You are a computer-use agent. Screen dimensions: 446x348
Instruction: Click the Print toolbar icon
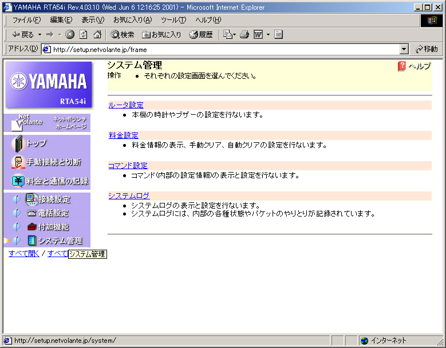point(244,34)
